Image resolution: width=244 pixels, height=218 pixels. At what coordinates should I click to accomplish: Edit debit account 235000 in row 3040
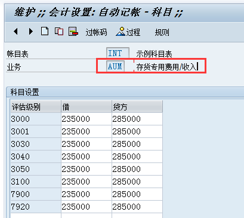[x=87, y=156]
